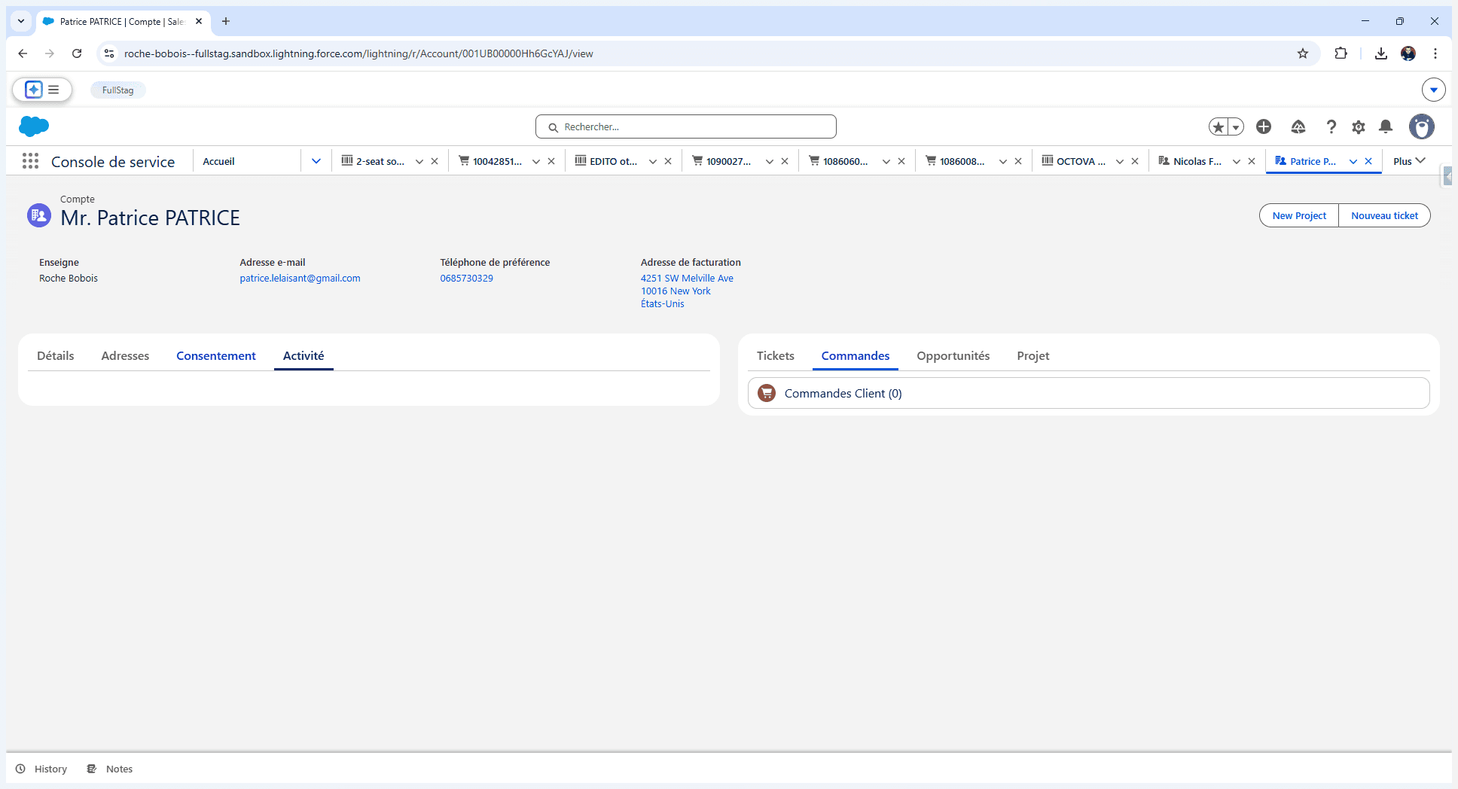Open the Trailhead guidance icon
Screen dimensions: 1458x789
(1298, 126)
